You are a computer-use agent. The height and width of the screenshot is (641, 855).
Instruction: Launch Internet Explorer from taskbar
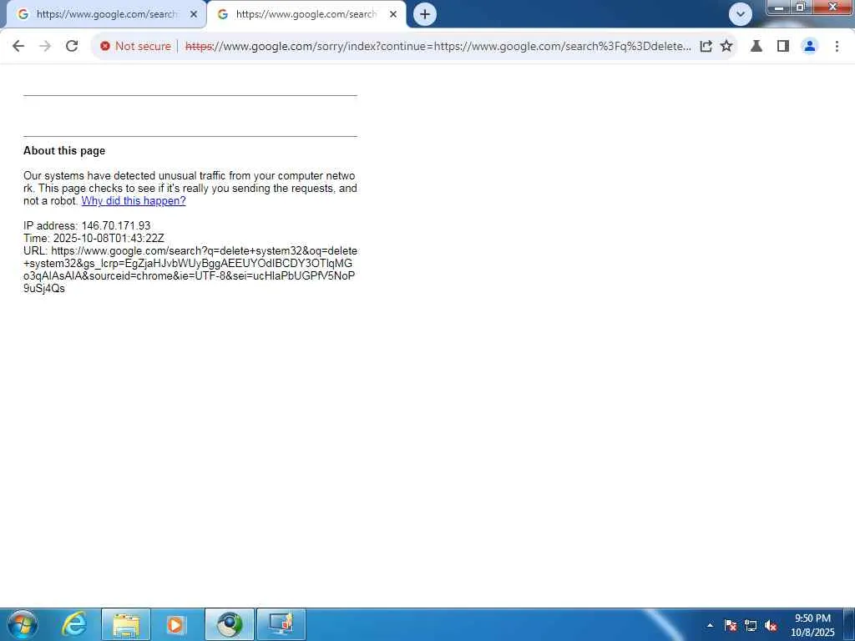(x=74, y=624)
